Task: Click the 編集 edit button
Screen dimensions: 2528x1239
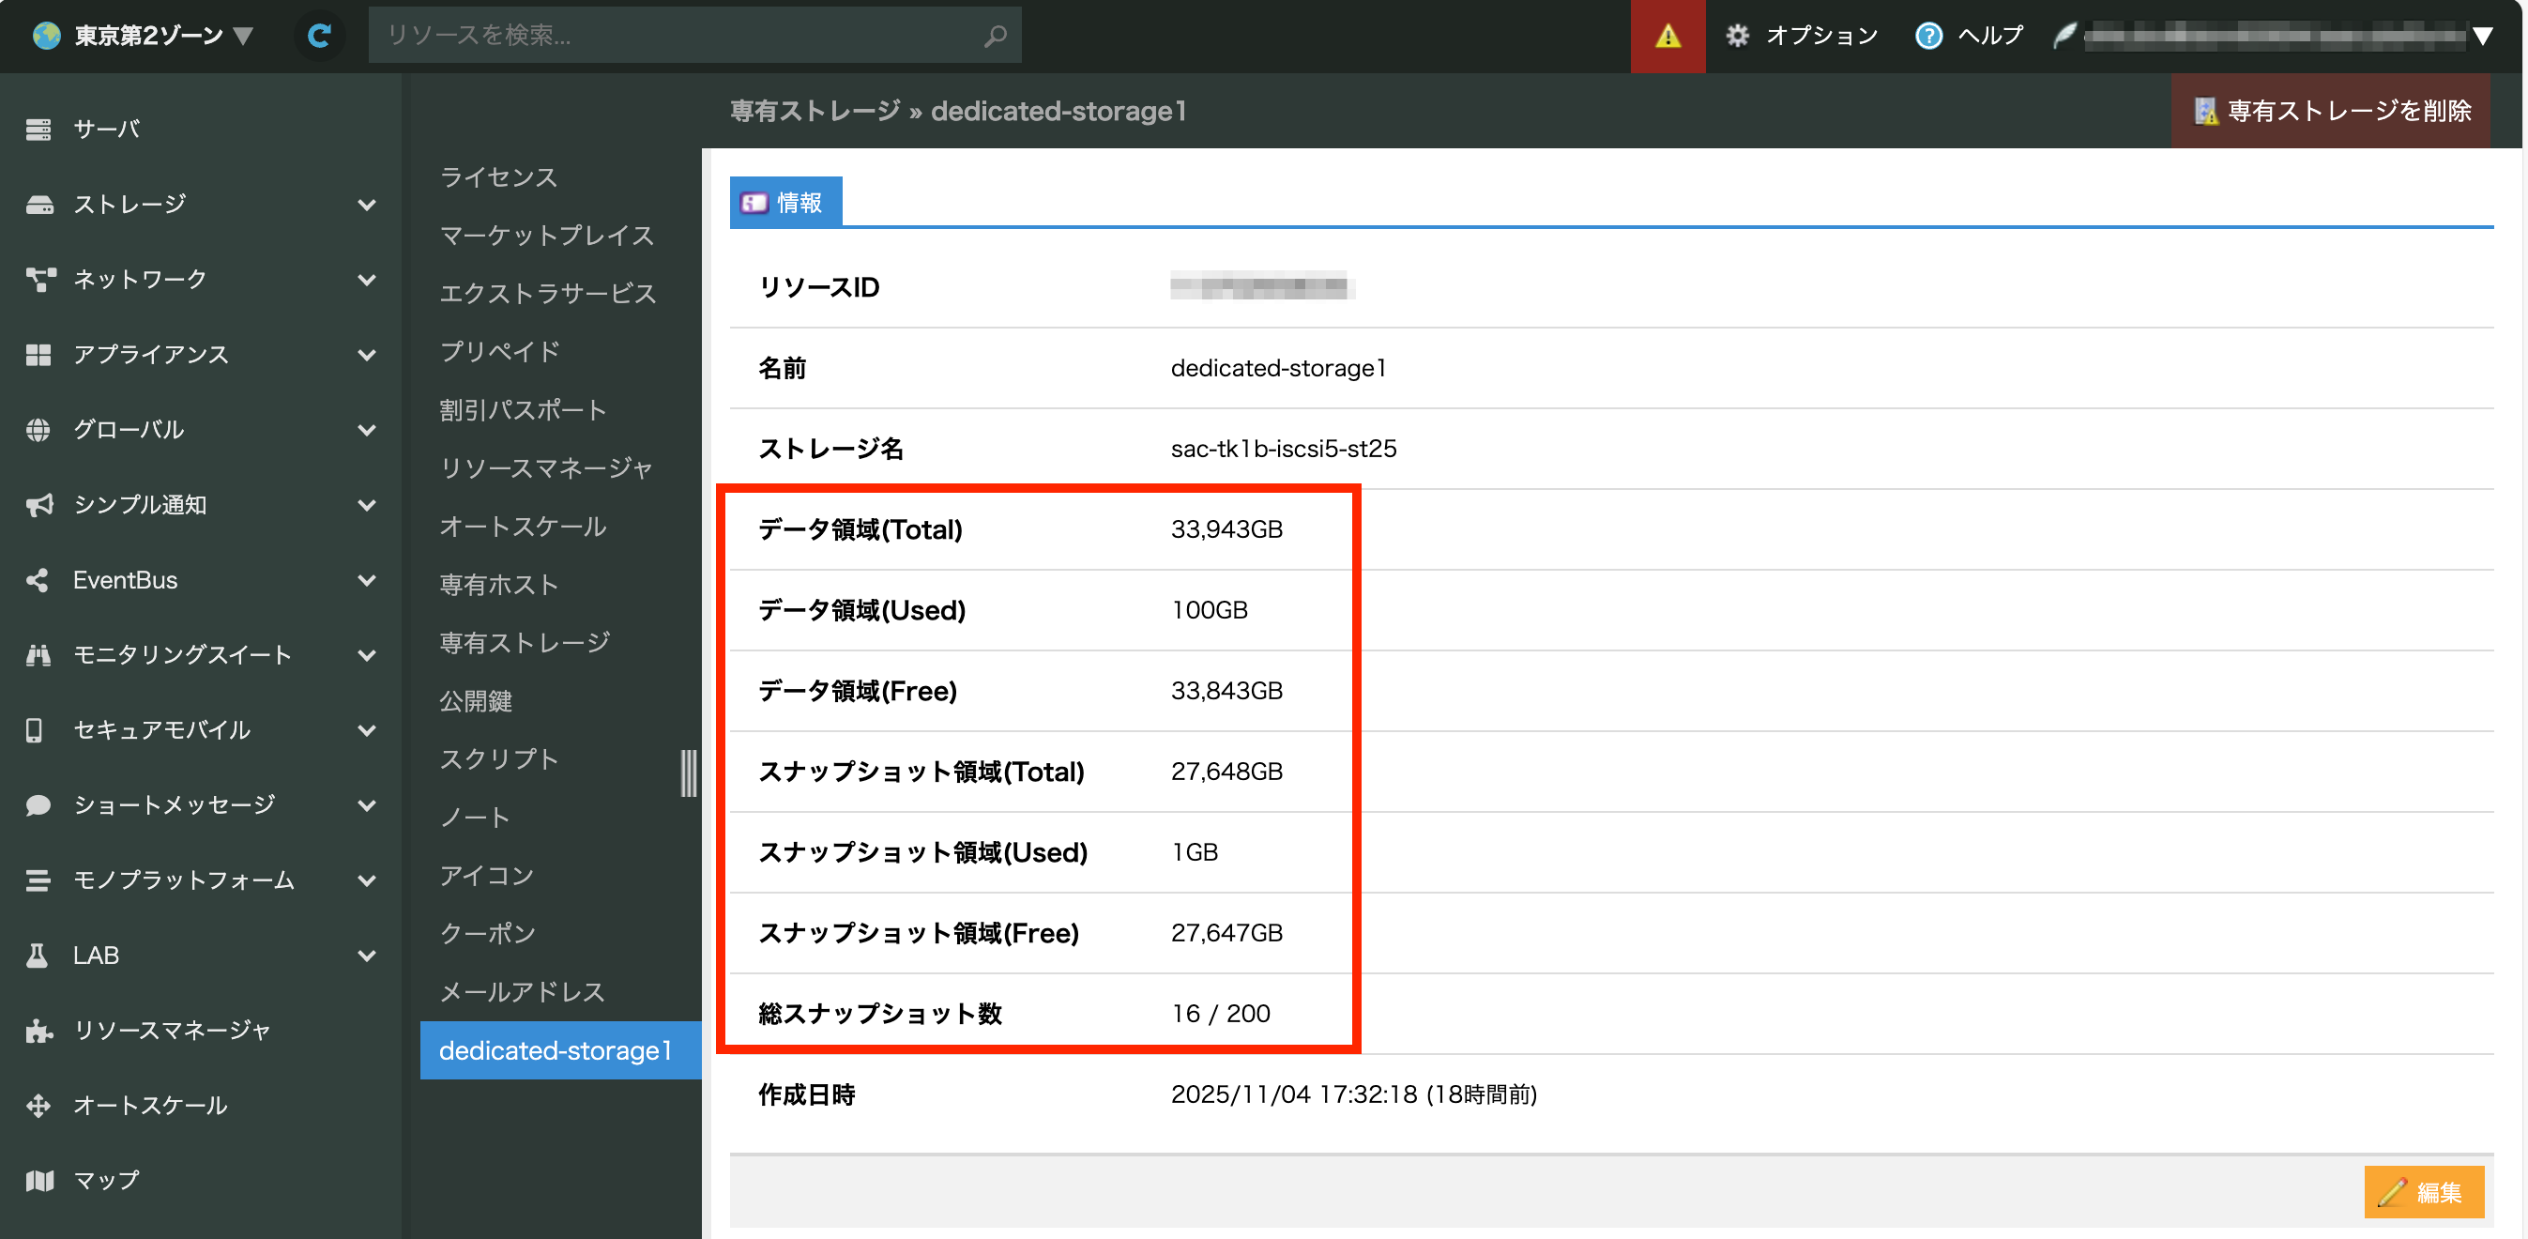Action: [2423, 1192]
